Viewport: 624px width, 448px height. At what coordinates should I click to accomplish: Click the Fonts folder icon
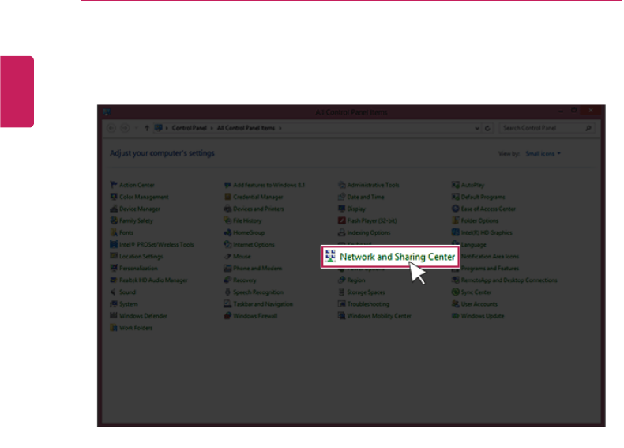(x=114, y=232)
